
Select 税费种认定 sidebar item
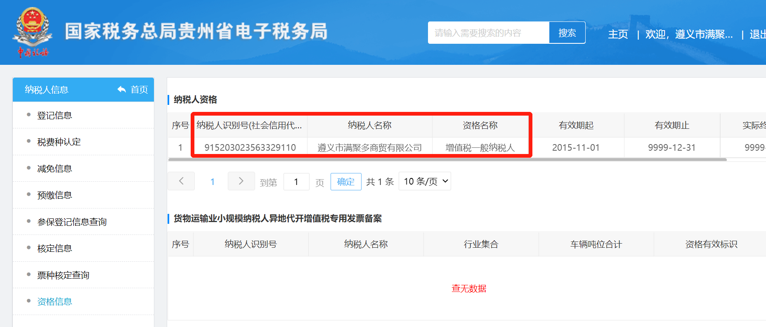pos(59,142)
